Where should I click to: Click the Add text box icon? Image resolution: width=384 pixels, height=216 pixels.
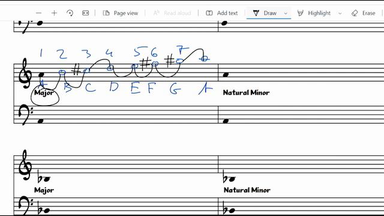(x=209, y=13)
